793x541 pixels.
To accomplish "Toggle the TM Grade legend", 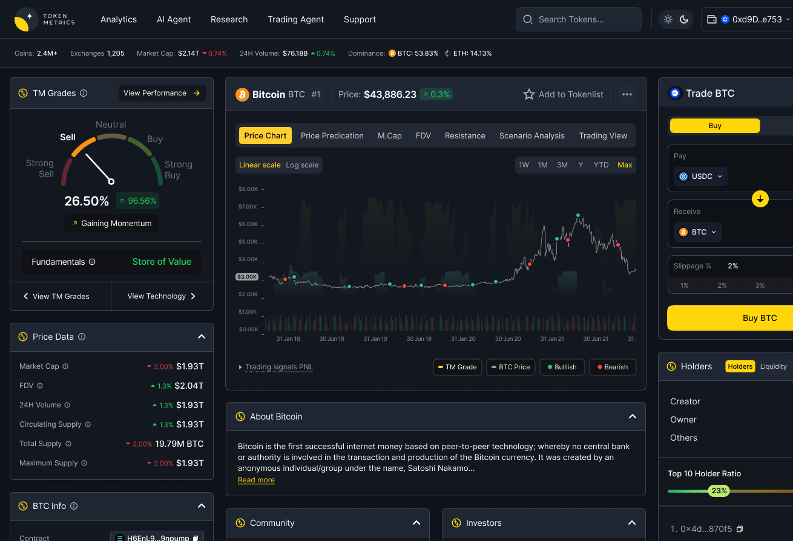I will coord(458,367).
